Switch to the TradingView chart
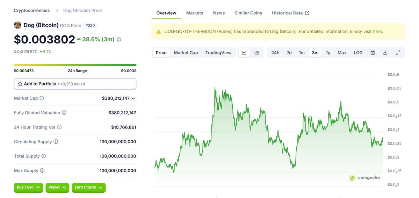This screenshot has height=198, width=419. click(x=218, y=53)
